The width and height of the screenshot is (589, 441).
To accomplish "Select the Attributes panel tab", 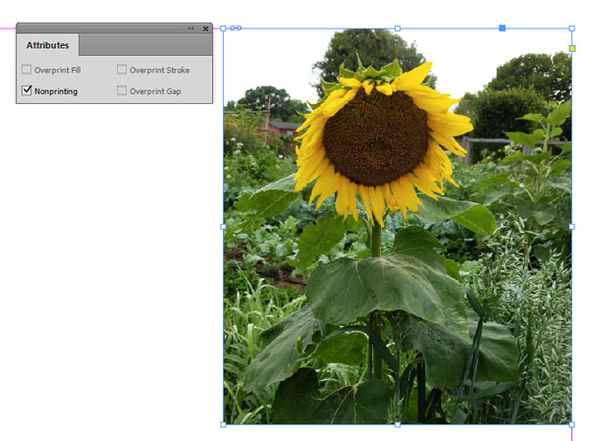I will click(48, 45).
